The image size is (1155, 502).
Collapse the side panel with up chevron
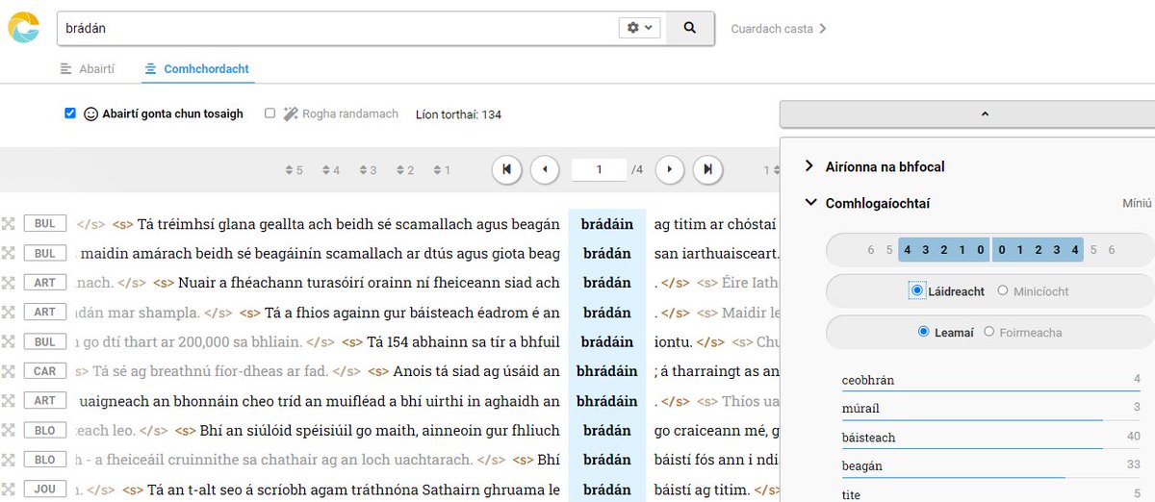pos(983,114)
